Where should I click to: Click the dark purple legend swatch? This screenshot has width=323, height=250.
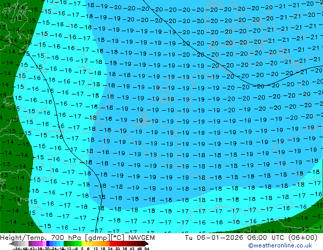click(30, 243)
